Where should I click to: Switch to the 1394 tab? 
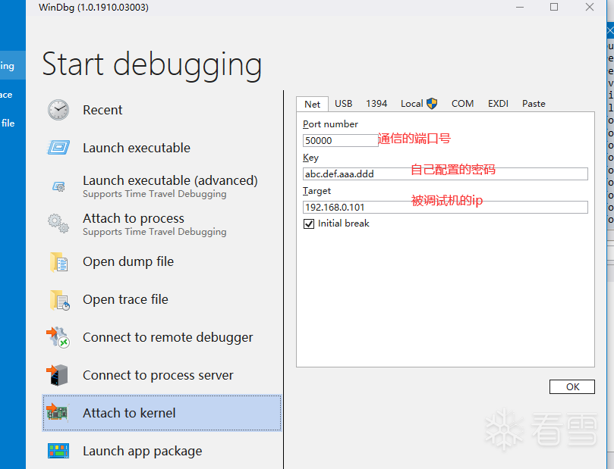point(376,104)
